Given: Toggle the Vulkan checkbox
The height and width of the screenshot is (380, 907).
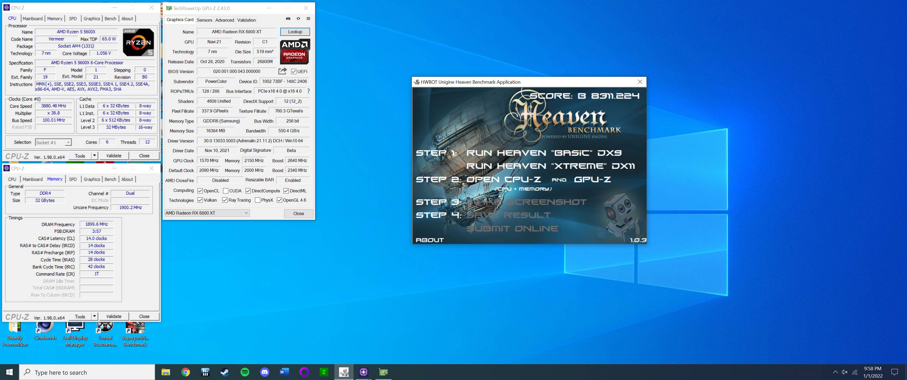Looking at the screenshot, I should tap(200, 200).
